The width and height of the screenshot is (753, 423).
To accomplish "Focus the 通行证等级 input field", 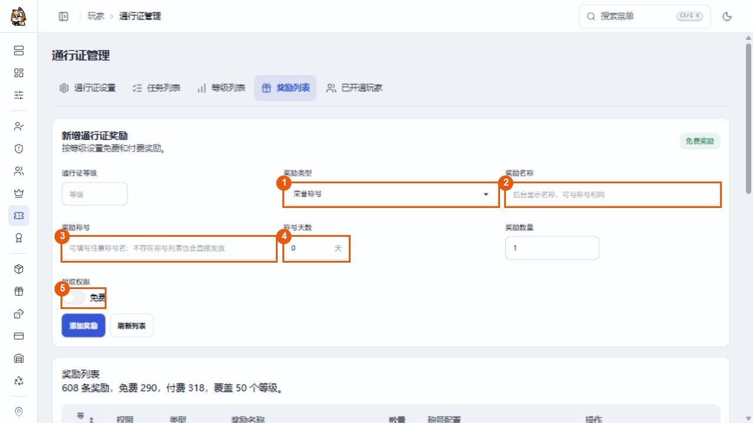I will tap(95, 194).
